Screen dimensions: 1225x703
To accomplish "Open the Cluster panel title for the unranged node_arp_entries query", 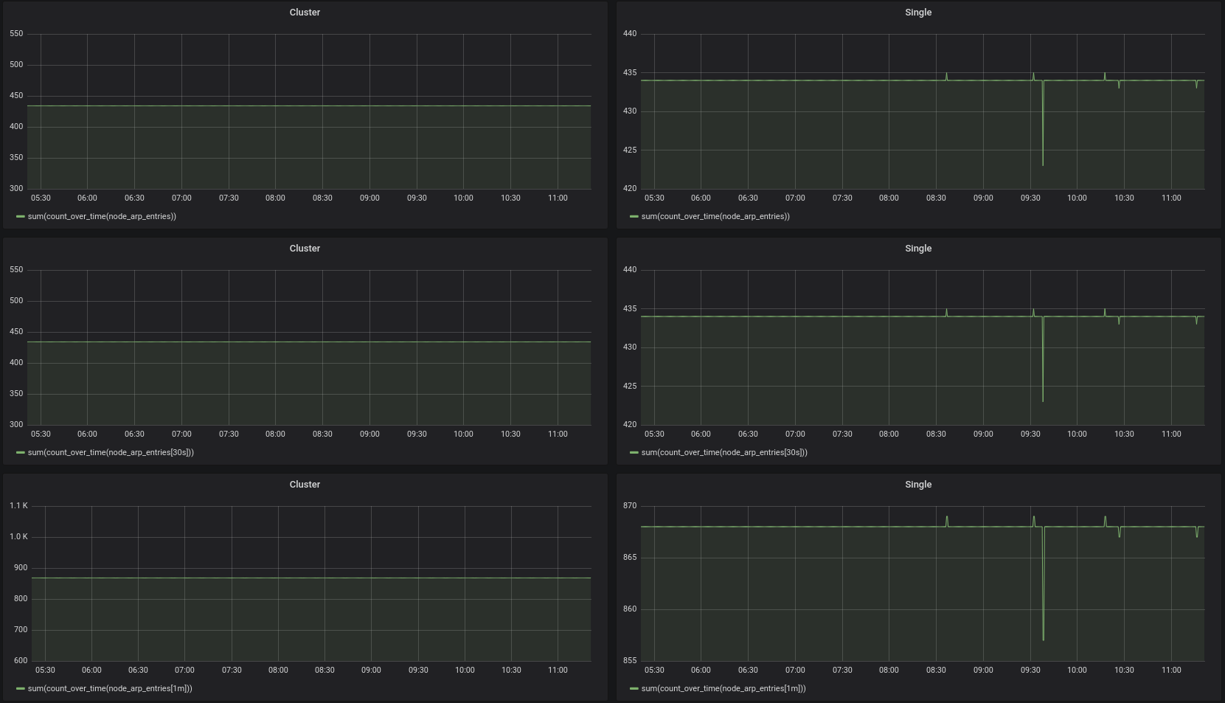I will click(x=305, y=13).
